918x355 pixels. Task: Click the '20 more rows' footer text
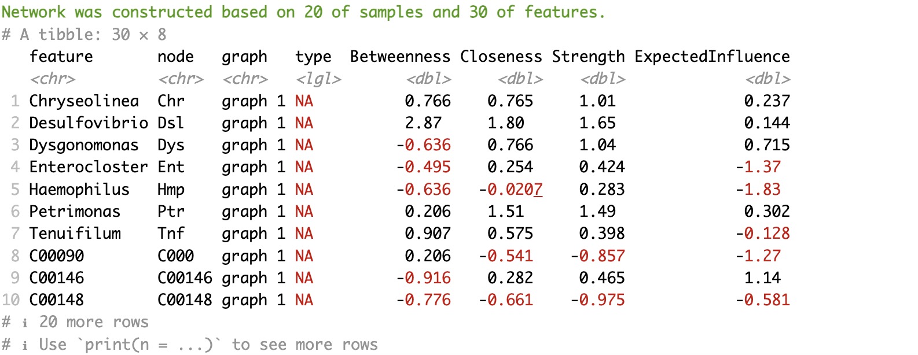93,322
